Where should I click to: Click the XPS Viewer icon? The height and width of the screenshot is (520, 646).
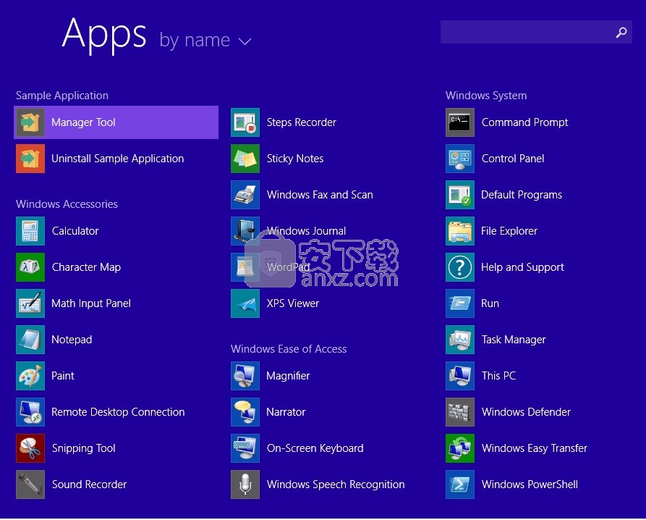(245, 303)
